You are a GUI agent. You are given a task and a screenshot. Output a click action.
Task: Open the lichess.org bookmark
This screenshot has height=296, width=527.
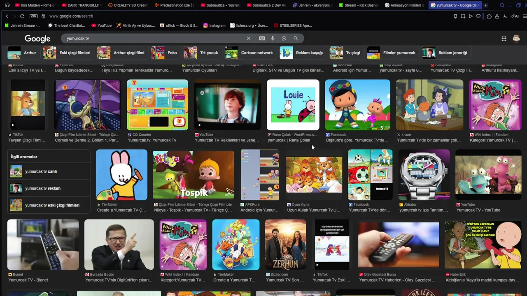(249, 25)
